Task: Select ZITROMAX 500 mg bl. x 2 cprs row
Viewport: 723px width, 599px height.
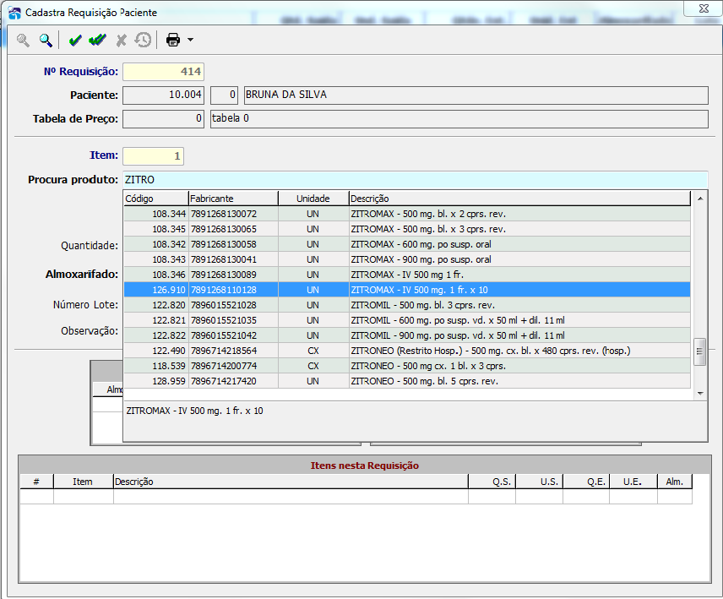Action: [407, 214]
